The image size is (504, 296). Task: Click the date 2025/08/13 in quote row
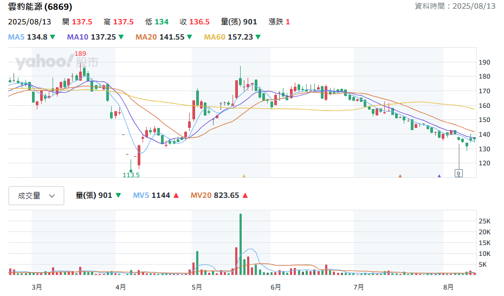click(x=30, y=22)
